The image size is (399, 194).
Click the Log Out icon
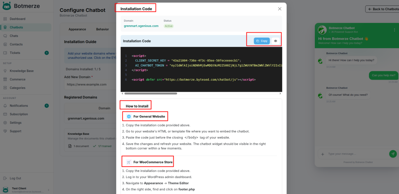point(5,178)
